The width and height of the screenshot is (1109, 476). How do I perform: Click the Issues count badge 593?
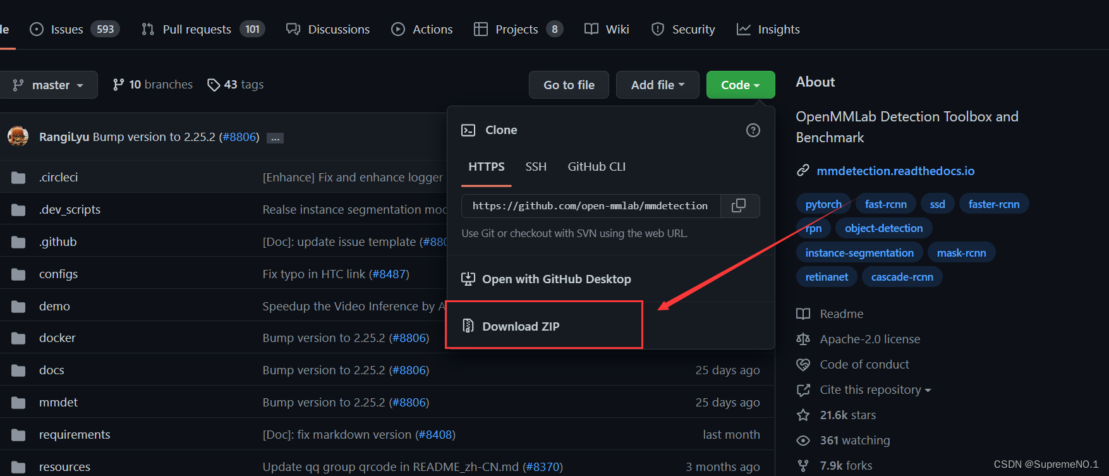point(105,29)
